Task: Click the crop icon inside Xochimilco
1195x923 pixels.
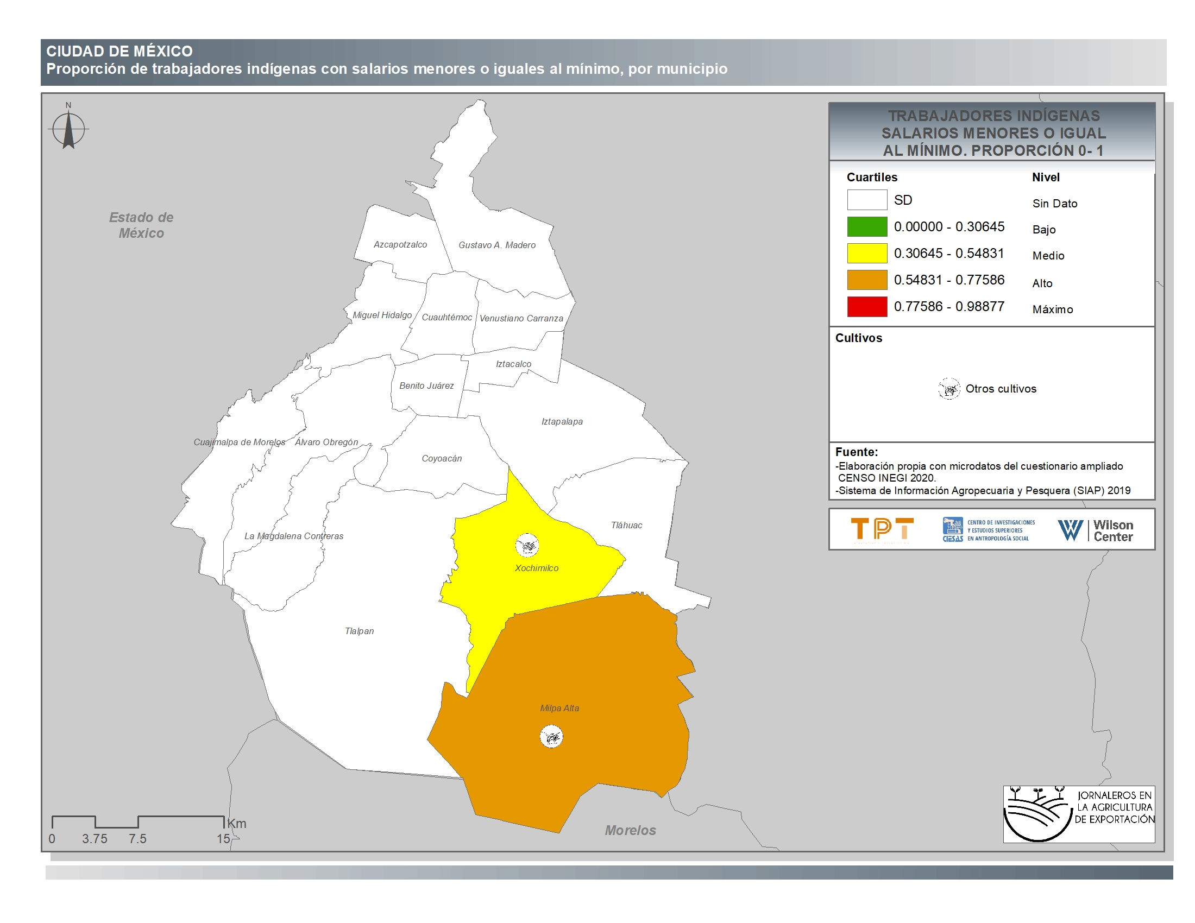Action: [527, 545]
